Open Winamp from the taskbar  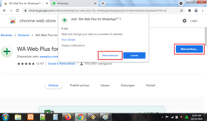point(93,117)
